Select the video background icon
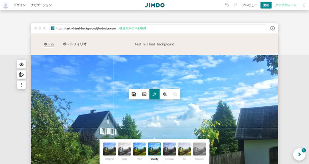 point(144,94)
